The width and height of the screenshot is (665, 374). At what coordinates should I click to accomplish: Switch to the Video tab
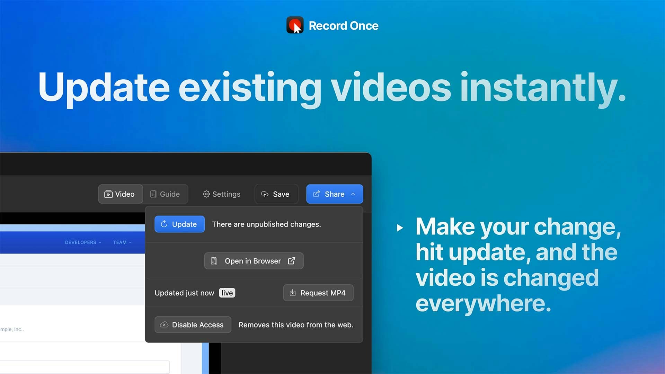tap(120, 194)
